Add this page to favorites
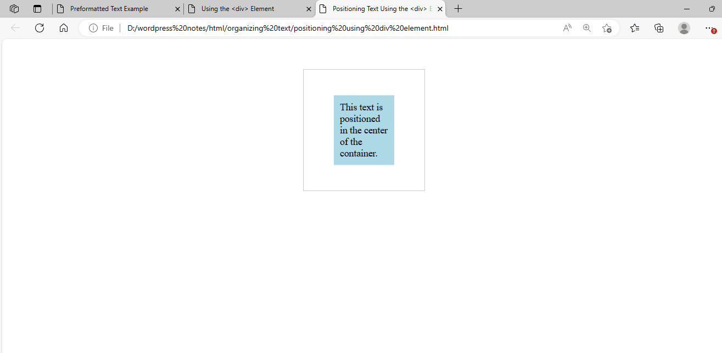This screenshot has height=353, width=722. pyautogui.click(x=607, y=28)
